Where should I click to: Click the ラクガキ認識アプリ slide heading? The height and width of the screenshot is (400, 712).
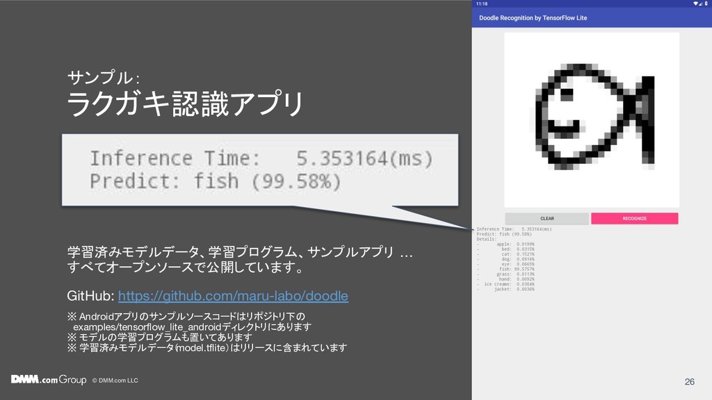185,104
